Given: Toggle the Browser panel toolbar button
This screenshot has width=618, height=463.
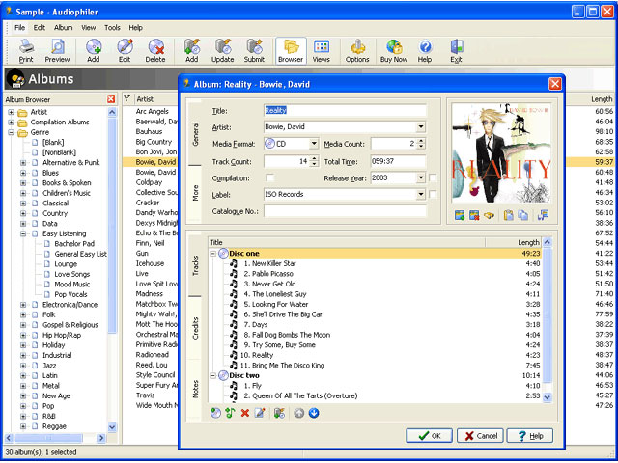Looking at the screenshot, I should [291, 51].
